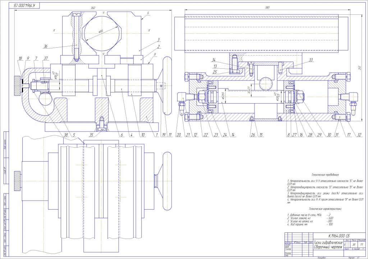Click the 'Технические требования' heading
Screen dimensions: 368x259
click(x=325, y=174)
